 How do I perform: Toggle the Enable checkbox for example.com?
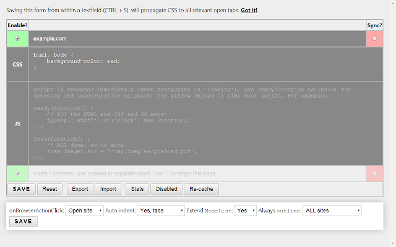(17, 38)
